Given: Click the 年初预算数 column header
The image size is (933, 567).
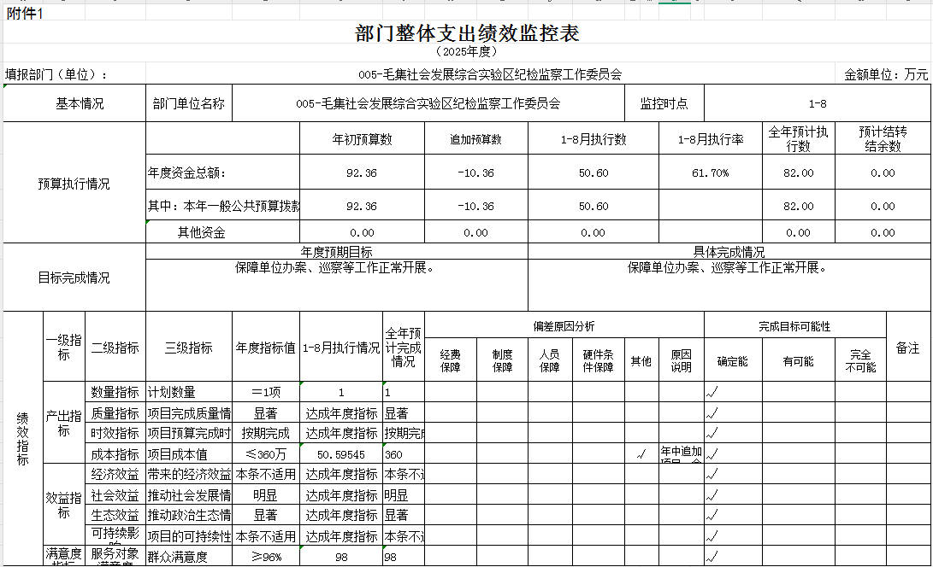Looking at the screenshot, I should [x=362, y=139].
